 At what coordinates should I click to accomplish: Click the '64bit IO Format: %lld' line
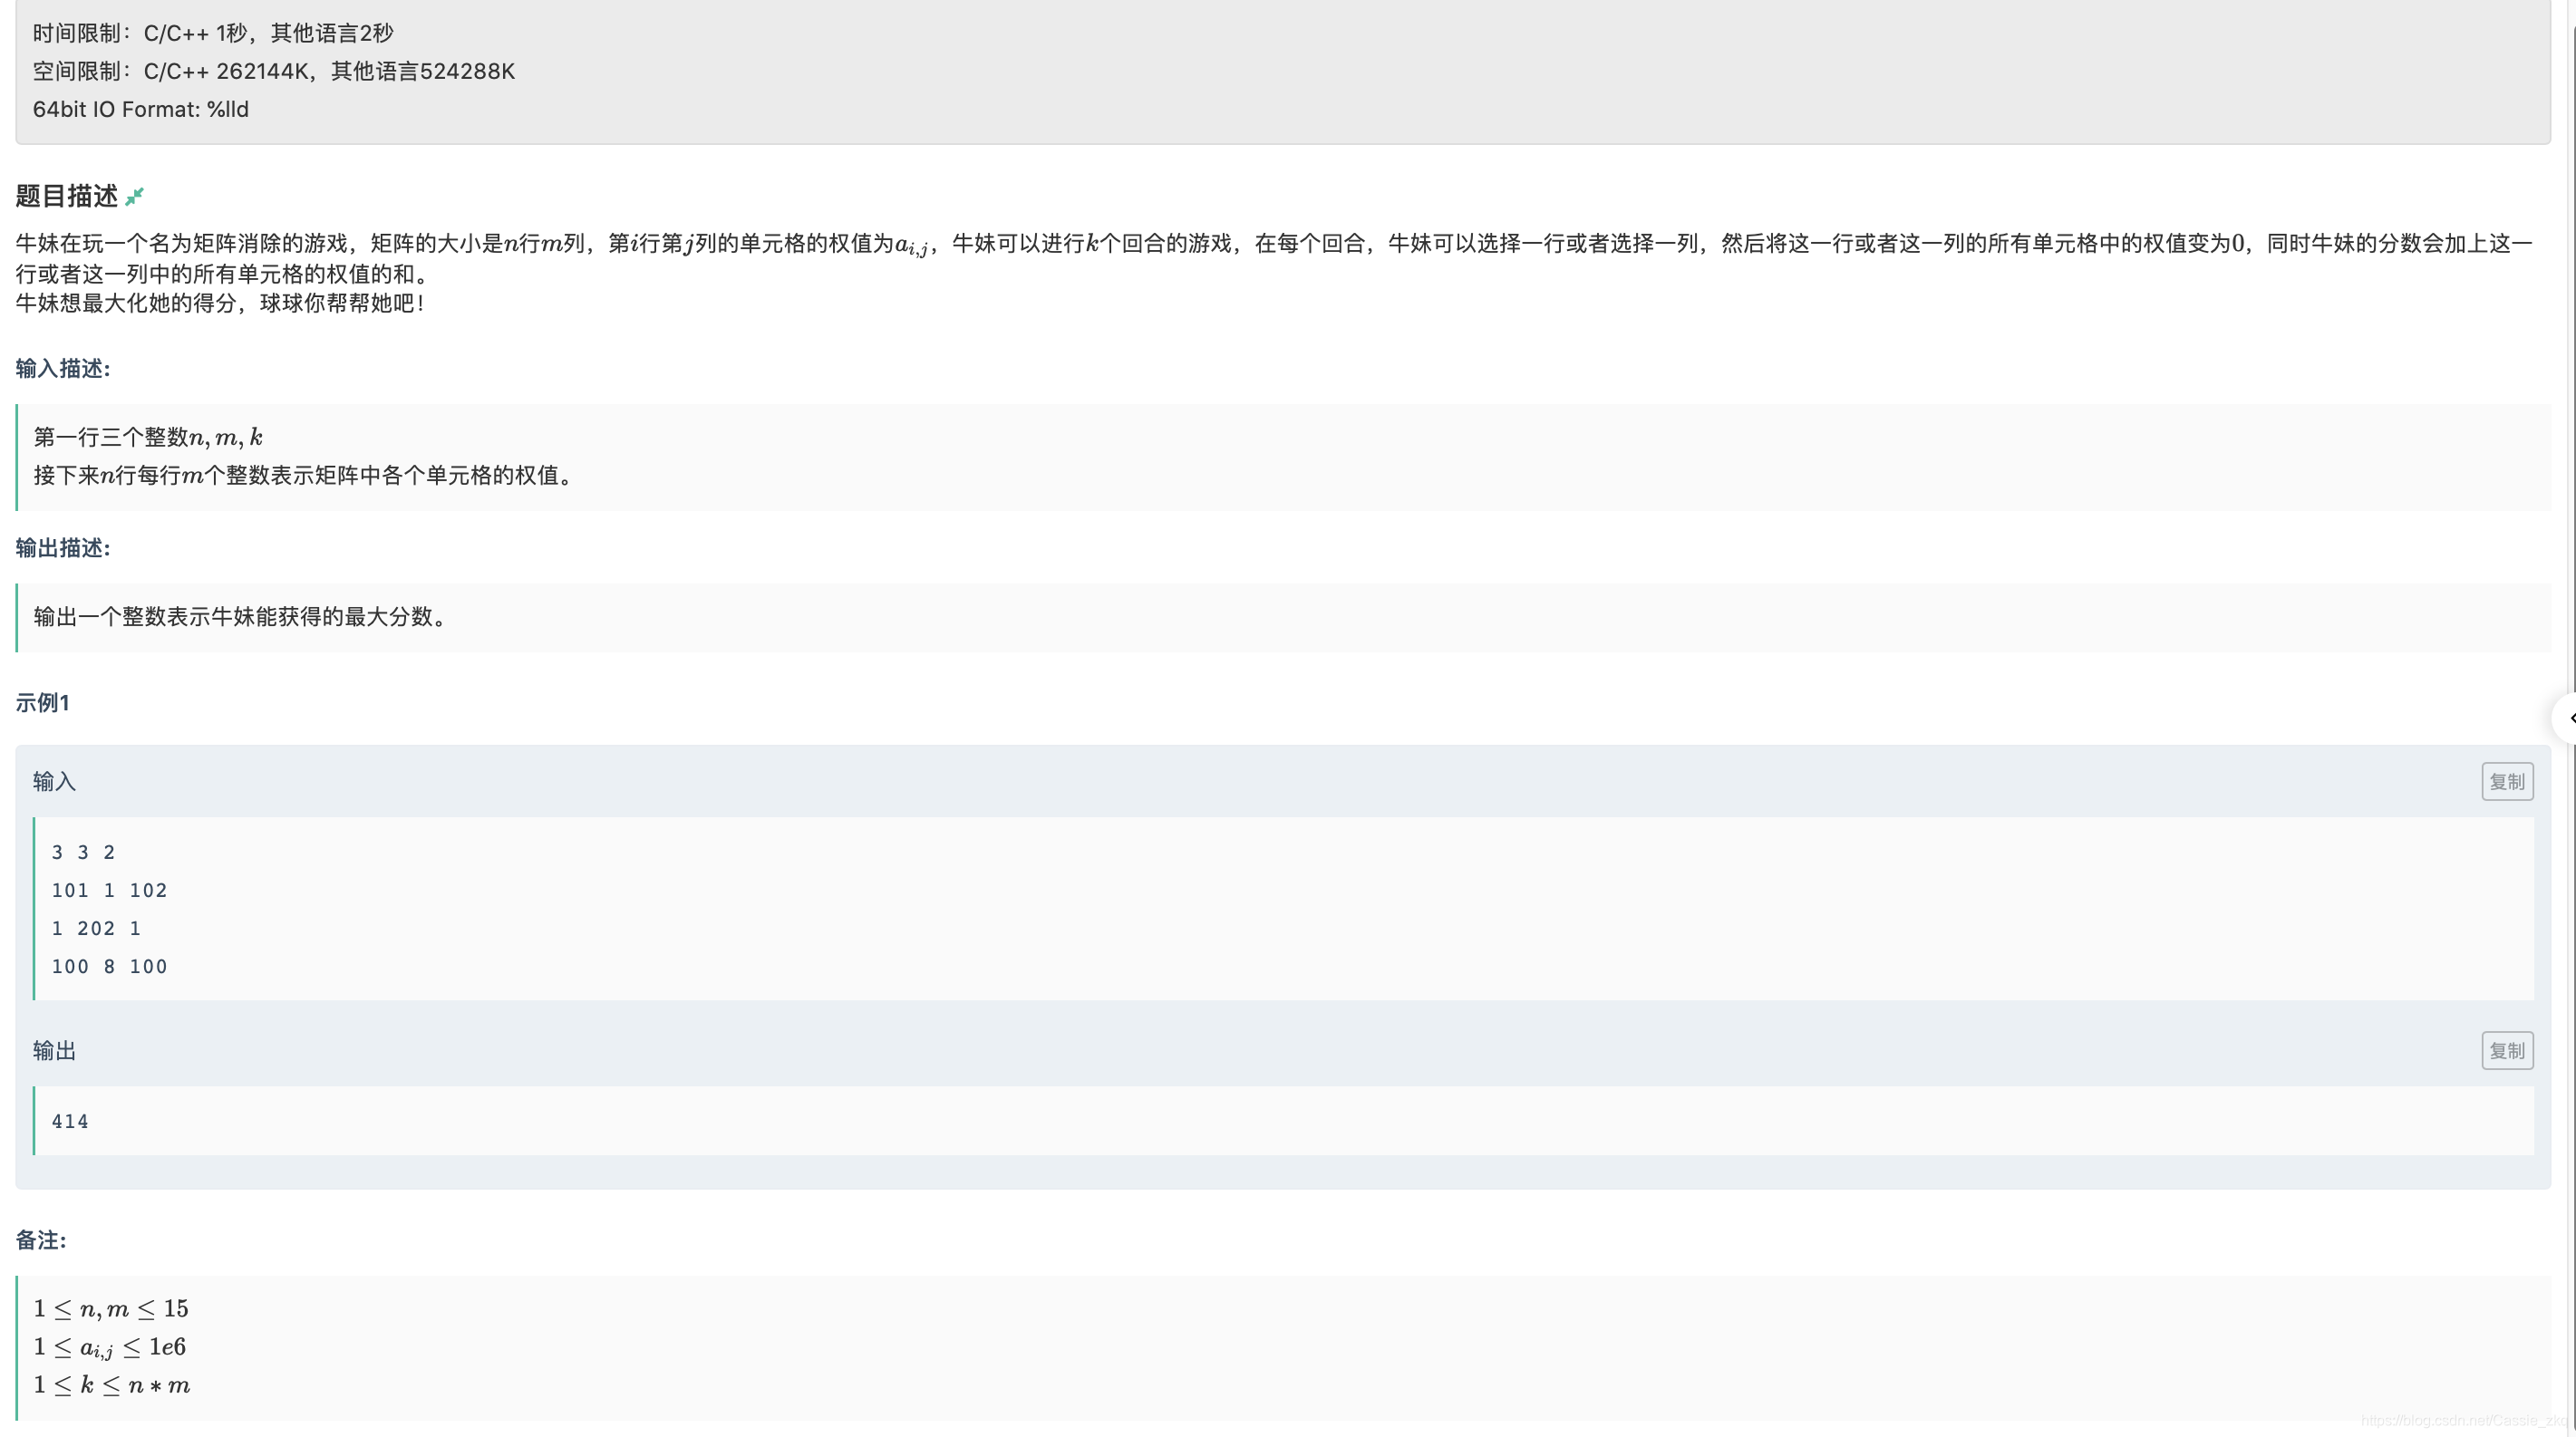click(141, 109)
